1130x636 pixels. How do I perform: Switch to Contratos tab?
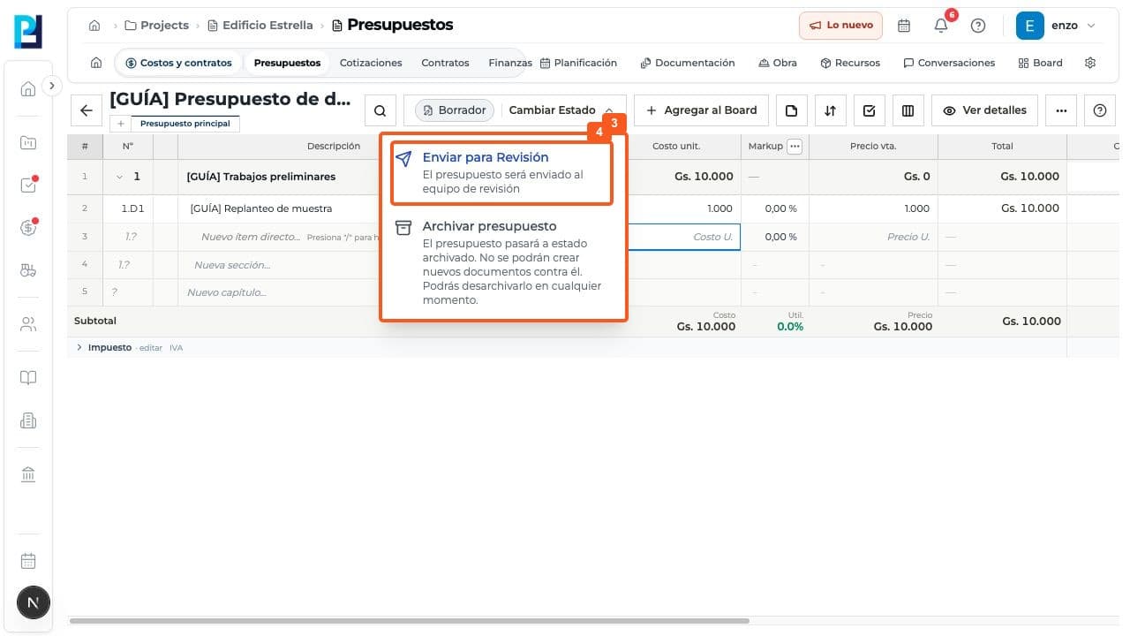(445, 63)
